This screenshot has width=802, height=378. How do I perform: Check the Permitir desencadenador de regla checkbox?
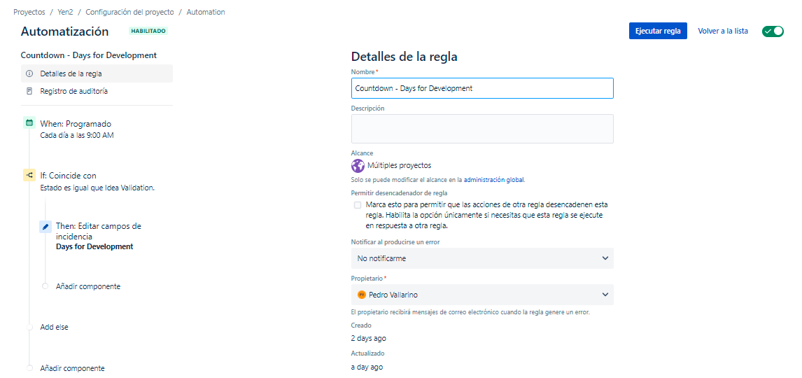click(x=358, y=205)
